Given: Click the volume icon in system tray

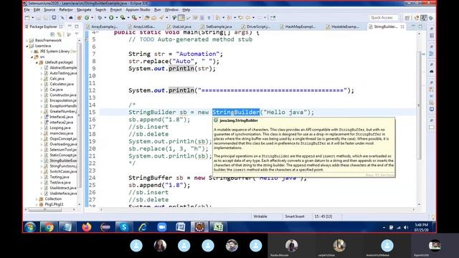Looking at the screenshot, I should pyautogui.click(x=406, y=227).
